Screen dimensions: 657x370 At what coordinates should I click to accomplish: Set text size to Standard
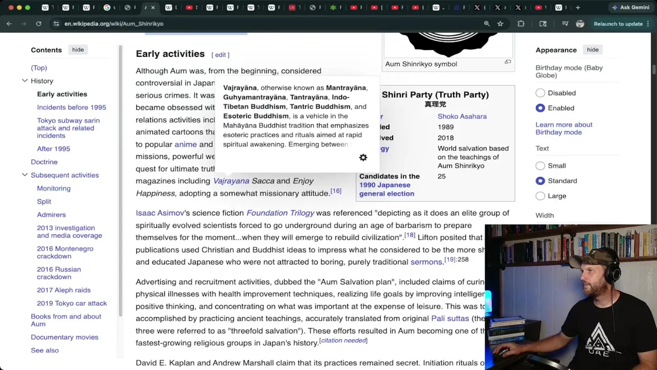[x=540, y=181]
